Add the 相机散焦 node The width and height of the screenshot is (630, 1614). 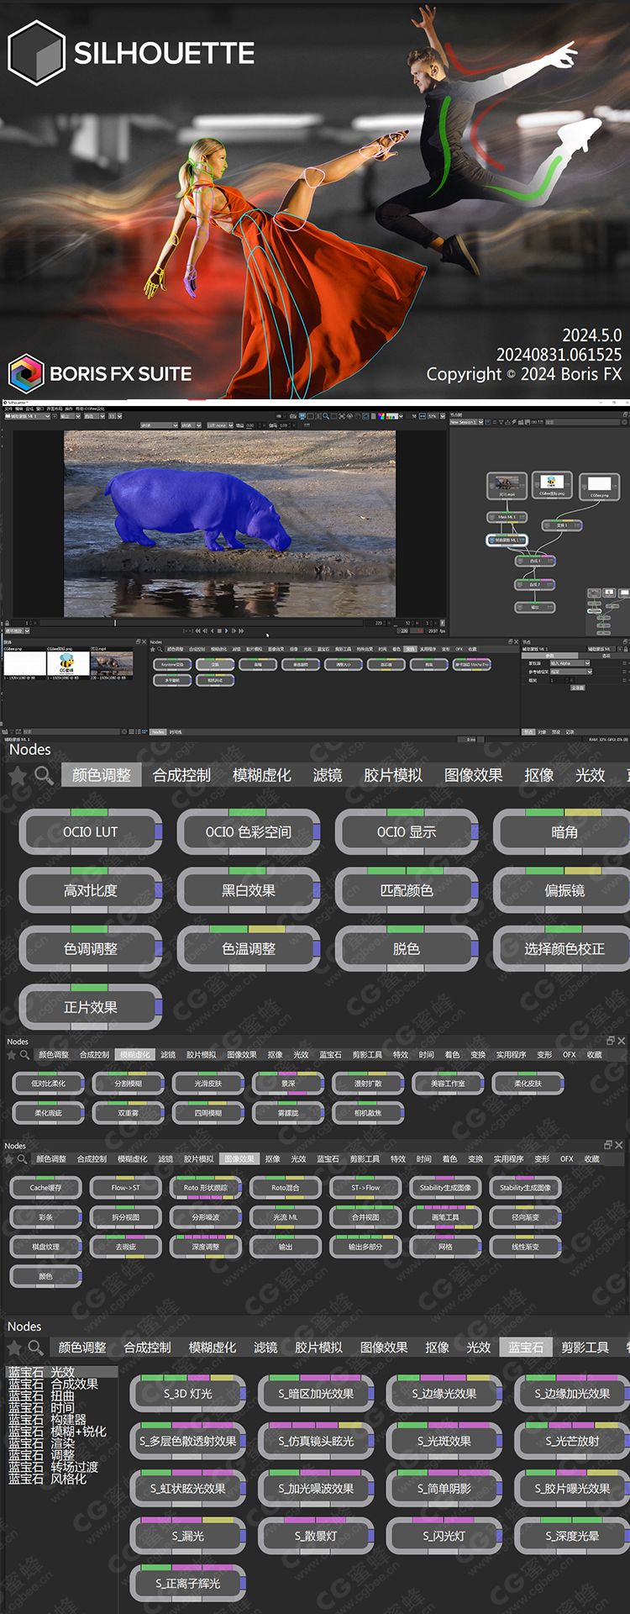tap(368, 1113)
